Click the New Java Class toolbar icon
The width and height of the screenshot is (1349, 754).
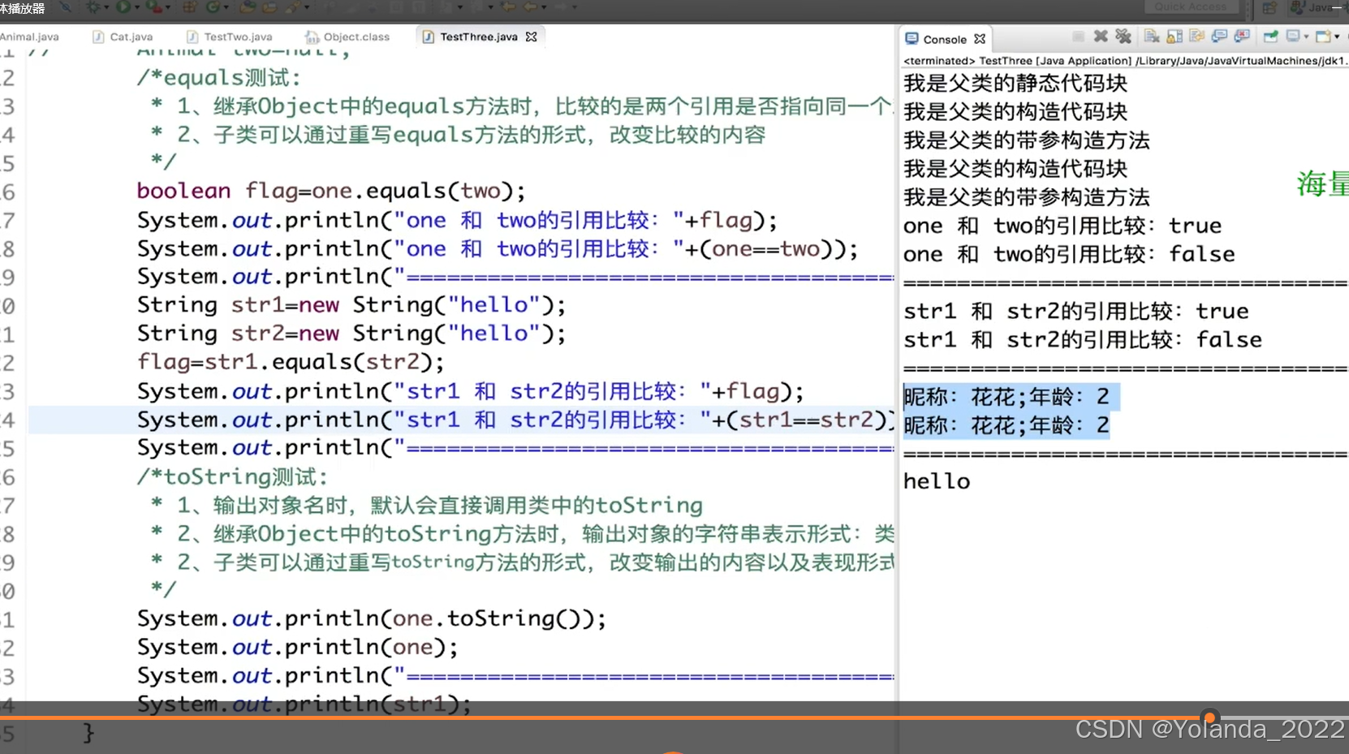[213, 7]
